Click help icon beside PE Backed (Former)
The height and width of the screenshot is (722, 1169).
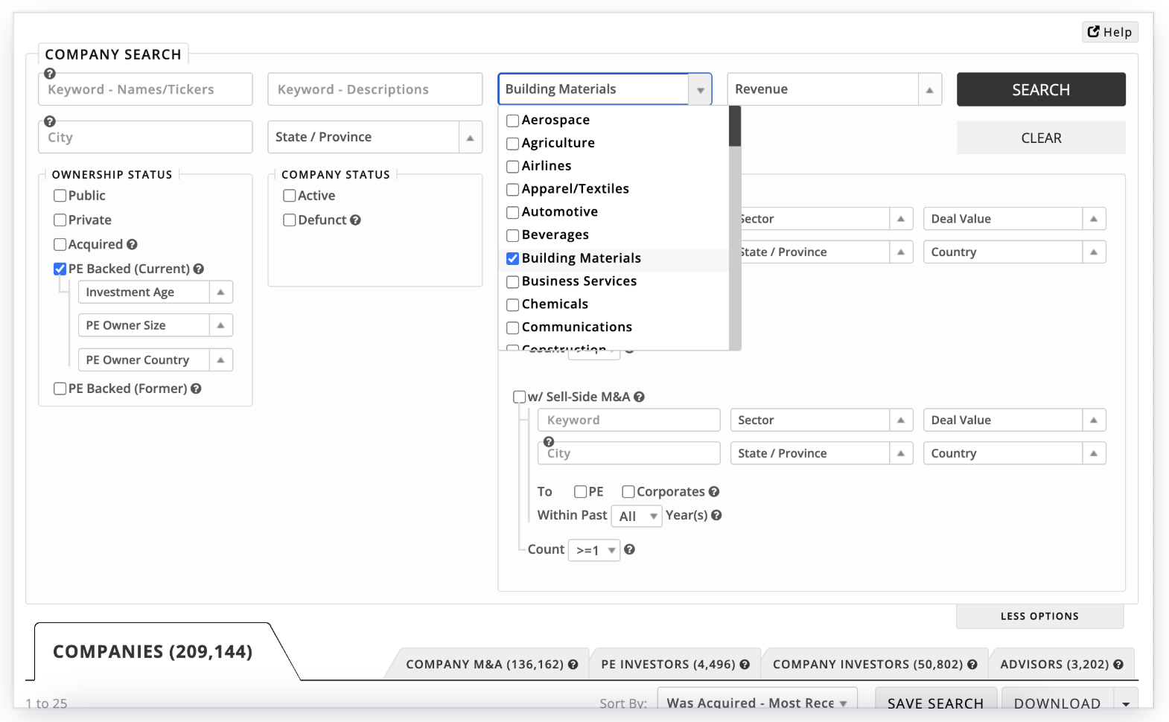pos(196,389)
